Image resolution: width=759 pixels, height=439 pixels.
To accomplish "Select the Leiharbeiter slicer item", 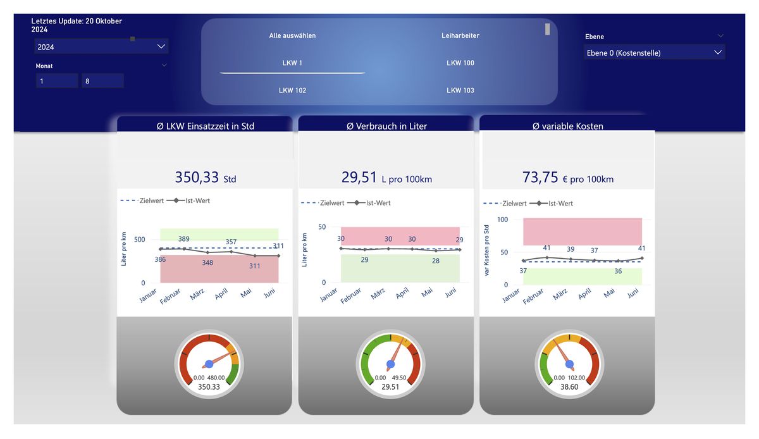I will (460, 35).
